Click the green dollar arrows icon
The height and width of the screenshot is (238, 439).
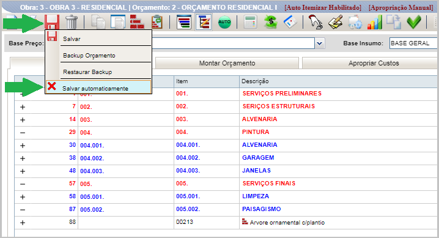pos(270,22)
